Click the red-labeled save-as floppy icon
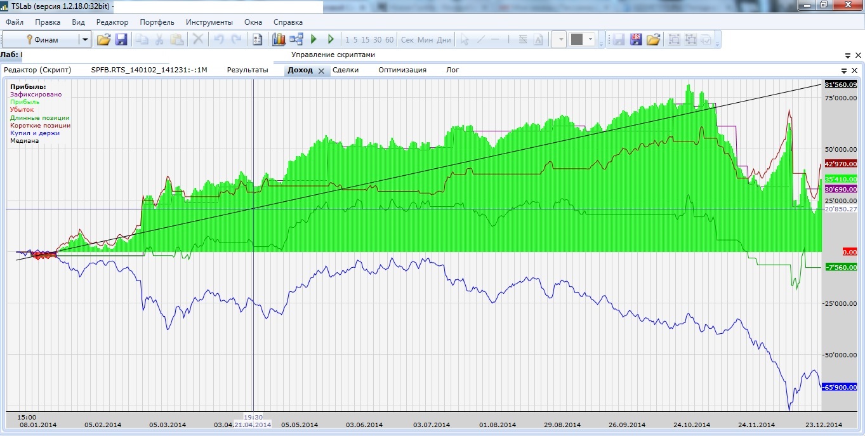This screenshot has width=865, height=436. pos(636,39)
